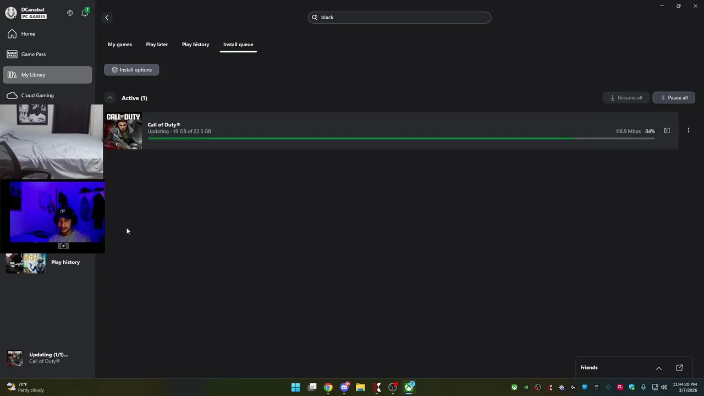Open Install options
Viewport: 704px width, 396px height.
[x=131, y=70]
